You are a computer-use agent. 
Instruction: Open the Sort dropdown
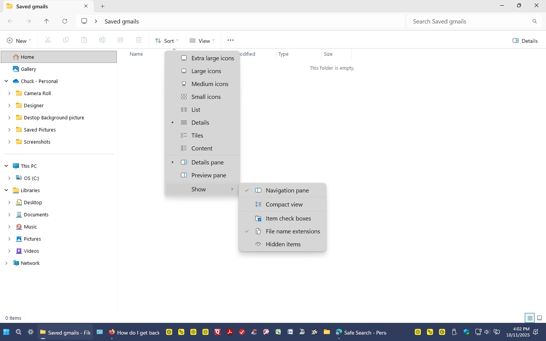167,40
